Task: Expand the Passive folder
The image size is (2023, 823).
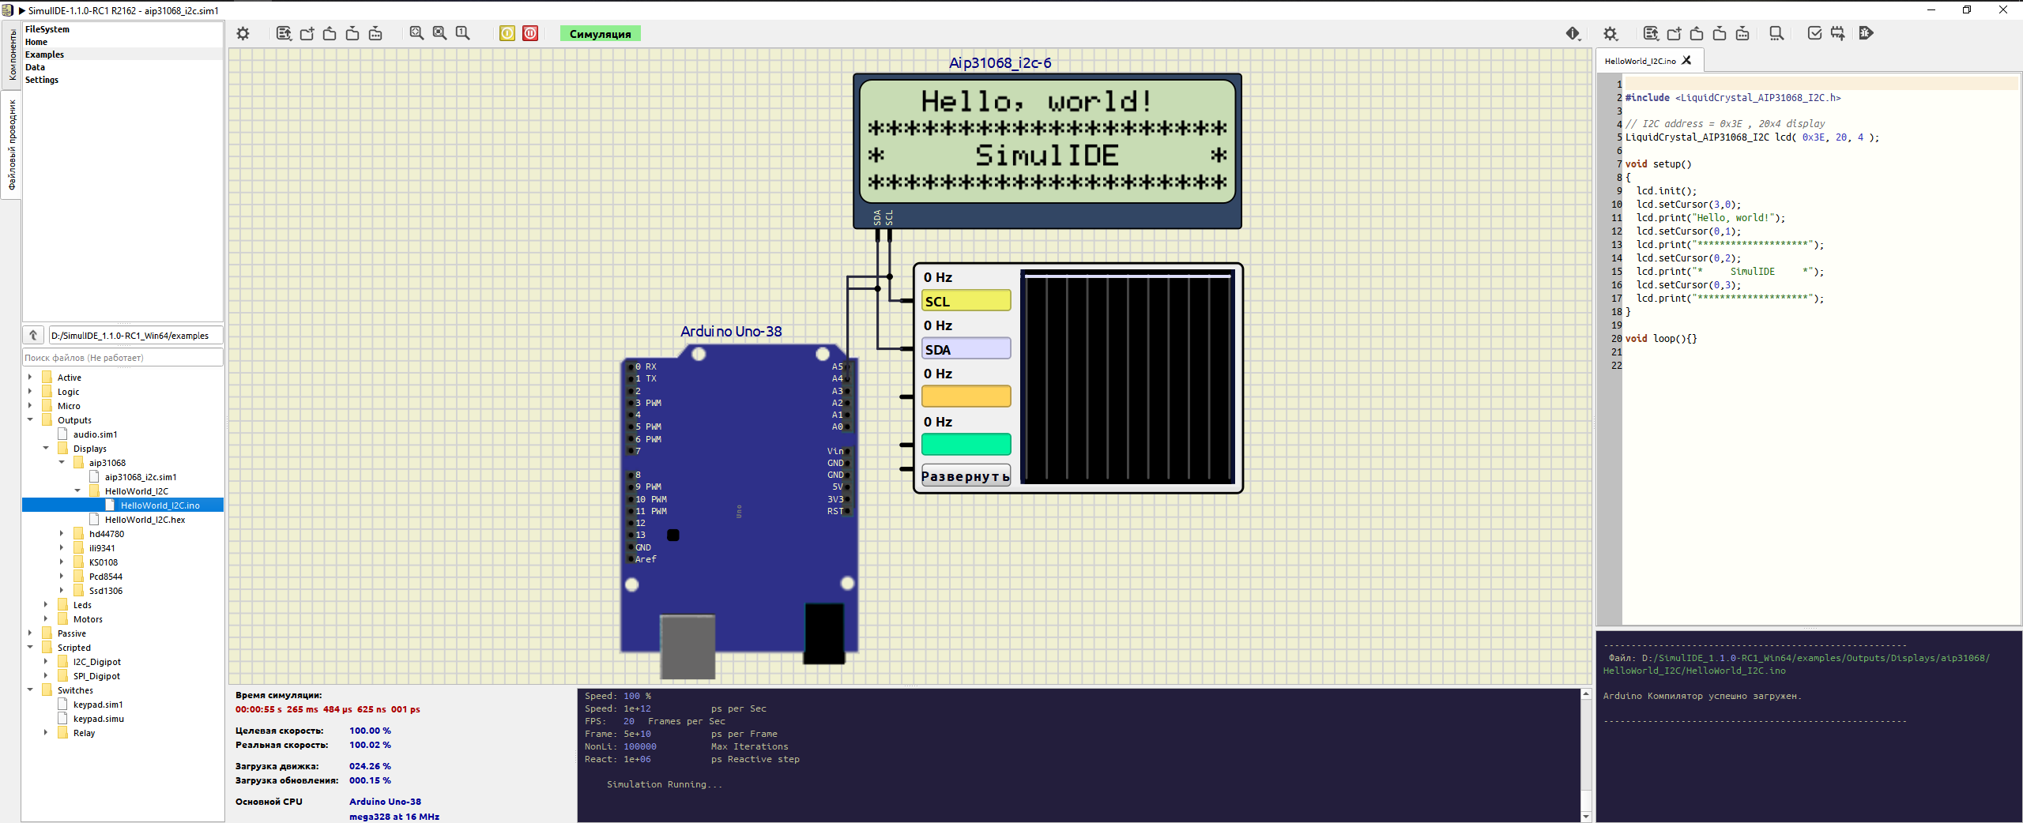Action: [x=31, y=633]
